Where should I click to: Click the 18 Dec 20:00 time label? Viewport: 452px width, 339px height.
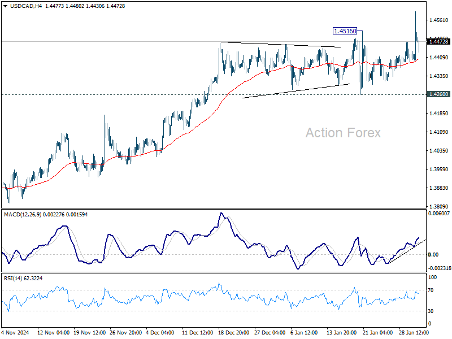tap(233, 332)
